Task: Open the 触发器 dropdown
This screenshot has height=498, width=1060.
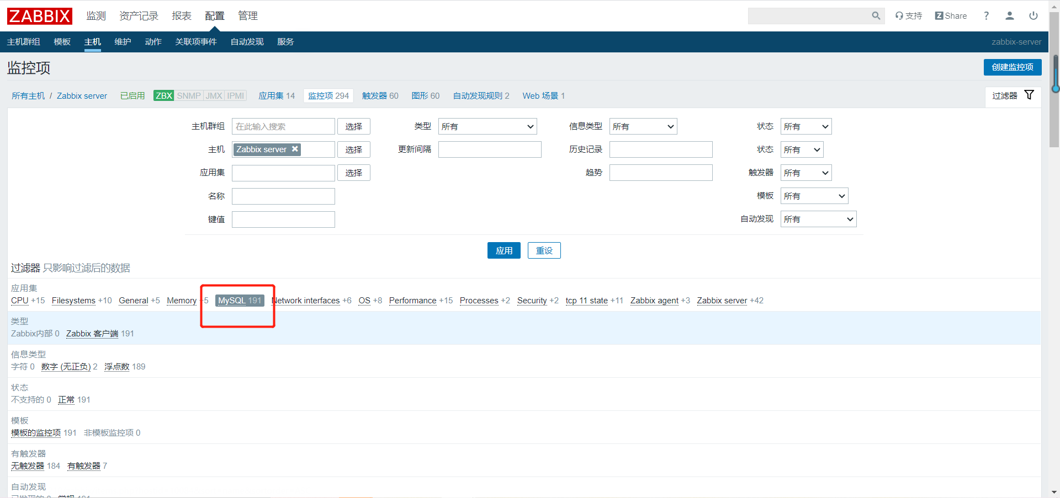Action: pyautogui.click(x=806, y=173)
